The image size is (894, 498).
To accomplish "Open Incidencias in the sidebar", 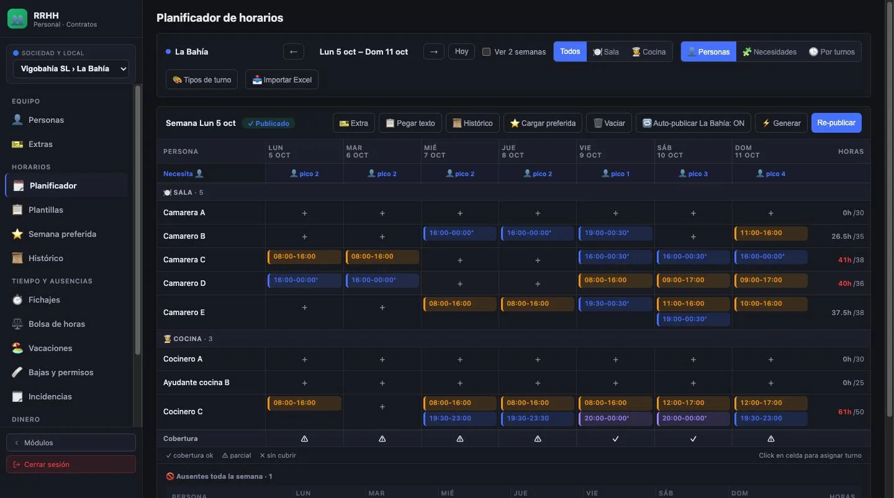I will tap(67, 396).
